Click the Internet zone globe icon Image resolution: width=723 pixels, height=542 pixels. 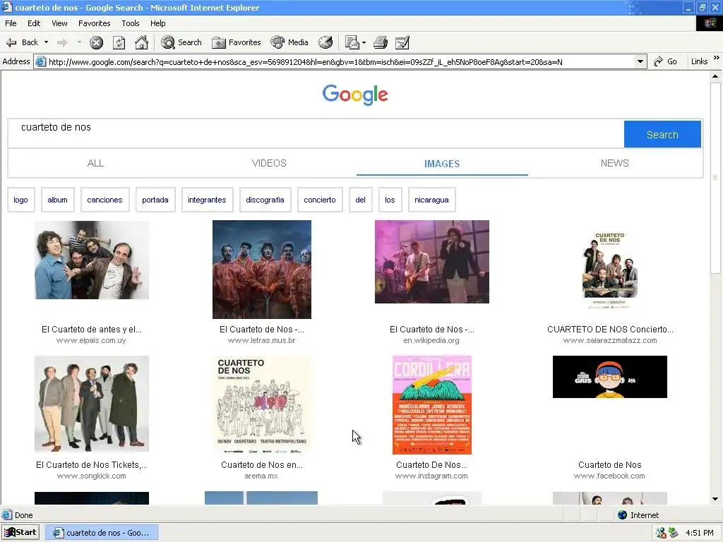pyautogui.click(x=623, y=514)
